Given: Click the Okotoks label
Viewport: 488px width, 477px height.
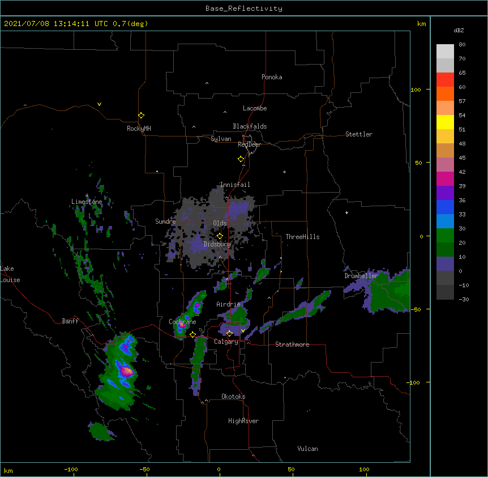Looking at the screenshot, I should pos(233,397).
